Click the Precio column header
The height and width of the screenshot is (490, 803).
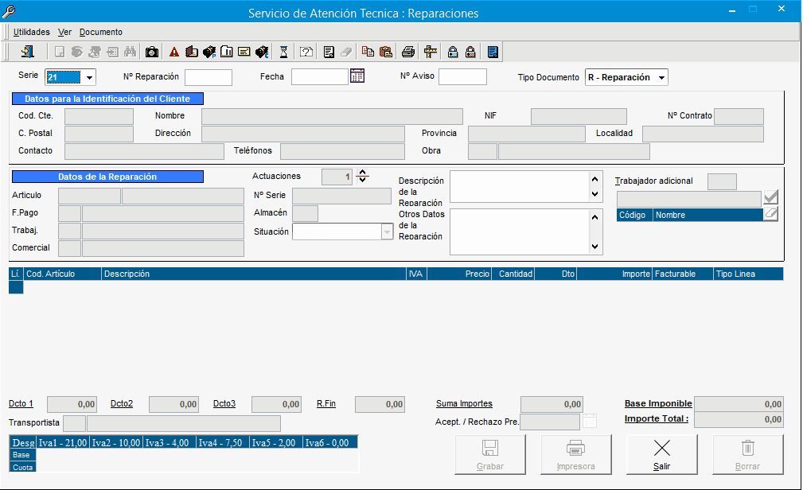(x=459, y=274)
